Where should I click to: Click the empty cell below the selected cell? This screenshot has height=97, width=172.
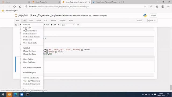[99, 75]
